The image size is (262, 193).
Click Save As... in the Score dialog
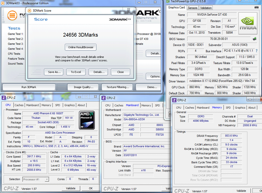tap(53, 72)
